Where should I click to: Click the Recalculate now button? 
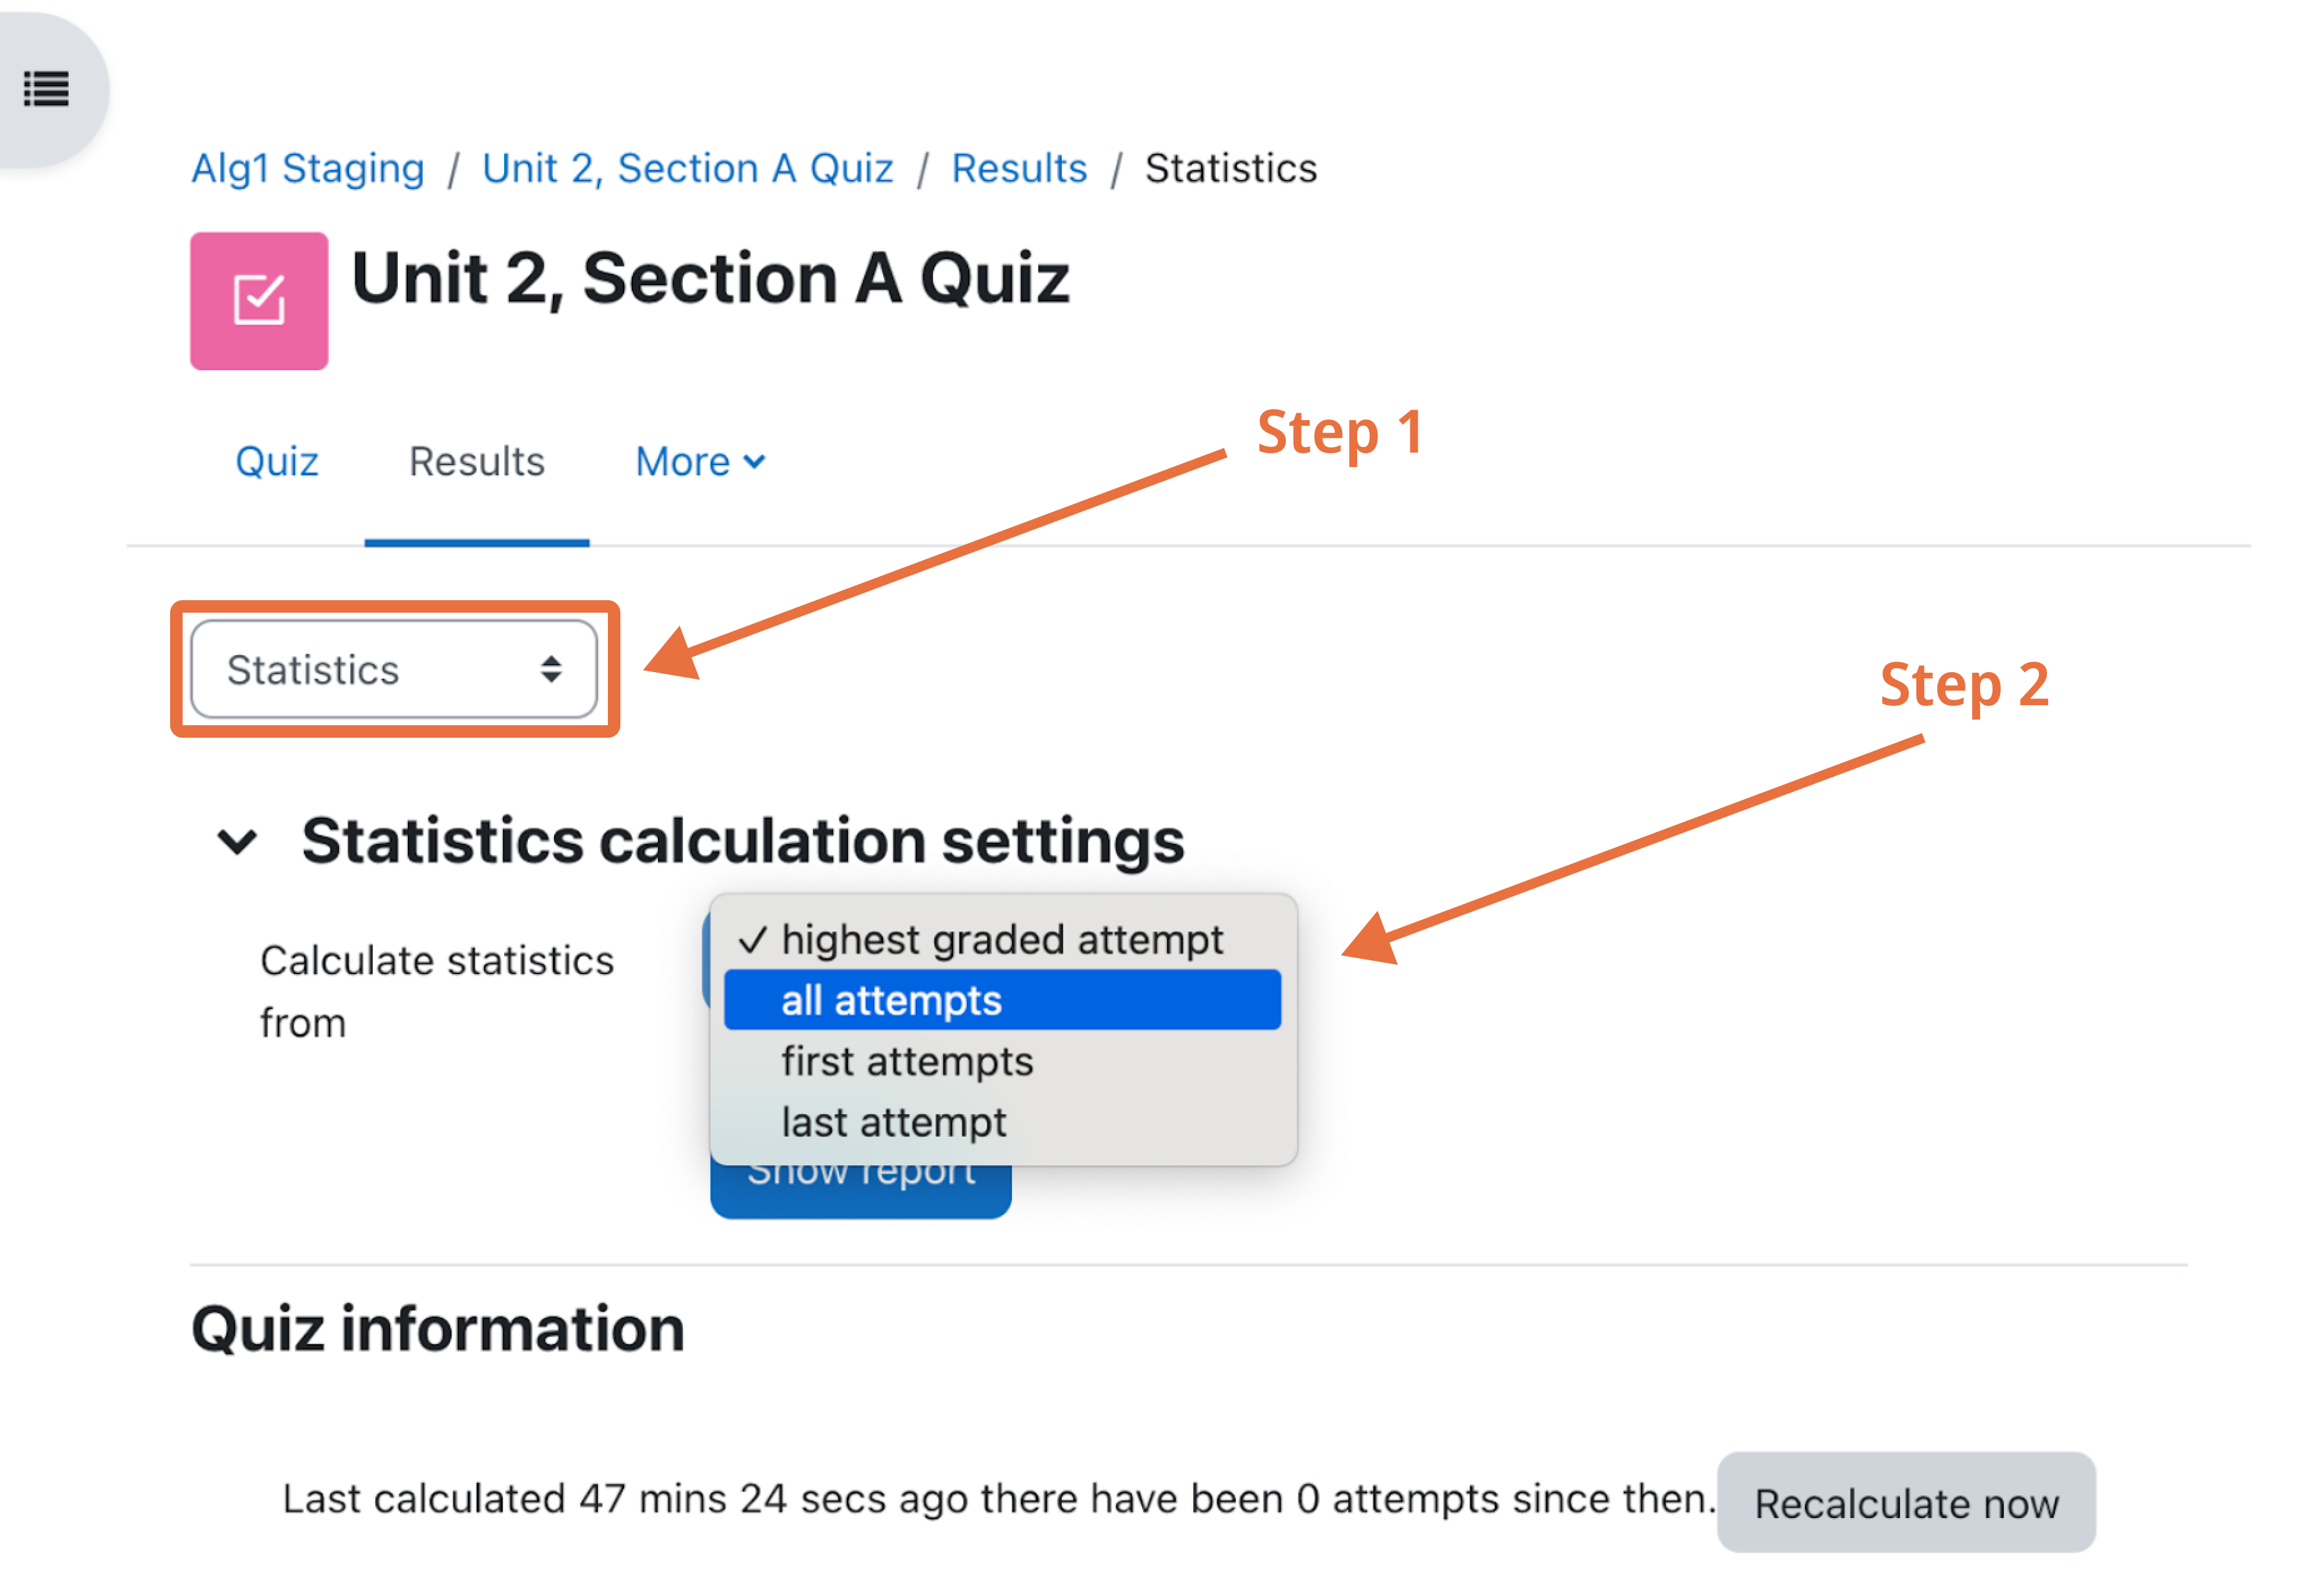point(1905,1503)
